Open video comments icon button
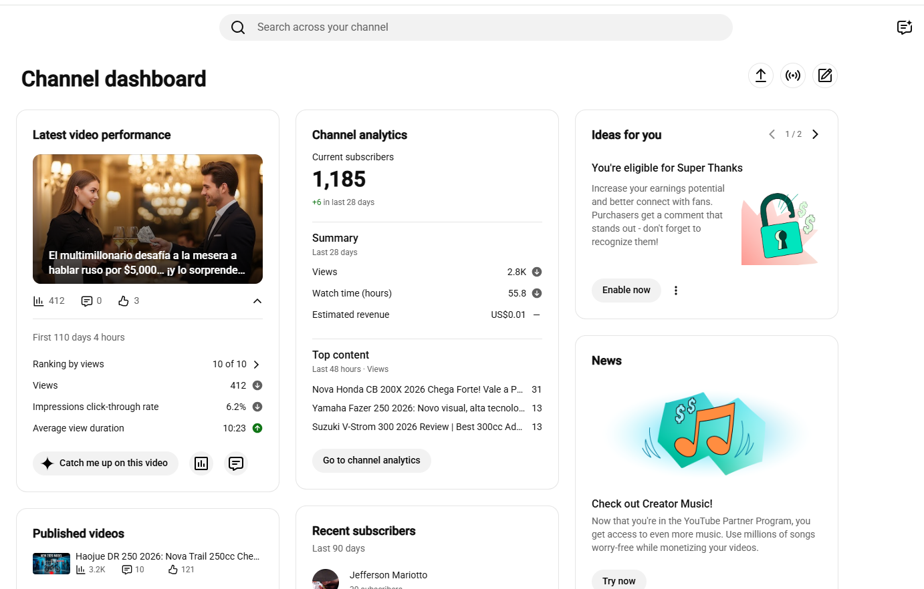The image size is (924, 589). point(236,463)
